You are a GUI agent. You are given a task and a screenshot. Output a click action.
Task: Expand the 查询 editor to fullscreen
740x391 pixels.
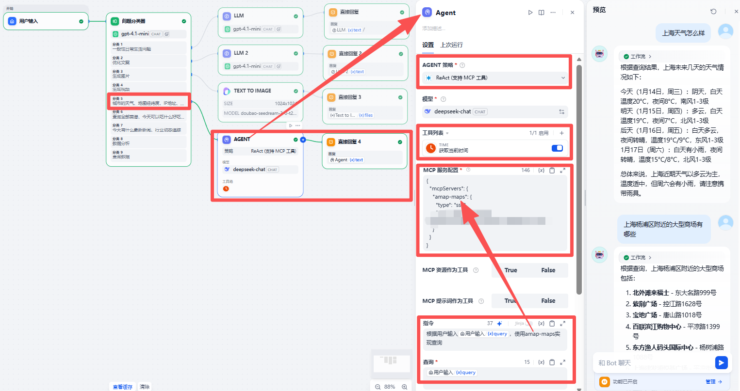click(x=563, y=362)
